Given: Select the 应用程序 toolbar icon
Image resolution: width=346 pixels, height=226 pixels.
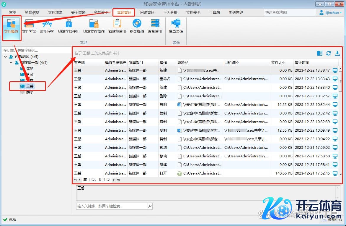Looking at the screenshot, I should point(47,26).
